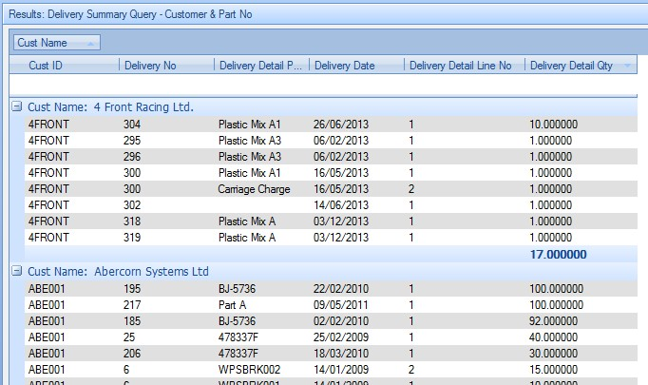Select the Part A cell
Viewport: 648px width, 385px height.
click(234, 305)
